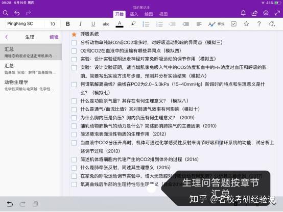283x212 pixels.
Task: Open the share icon
Action: coord(254,13)
